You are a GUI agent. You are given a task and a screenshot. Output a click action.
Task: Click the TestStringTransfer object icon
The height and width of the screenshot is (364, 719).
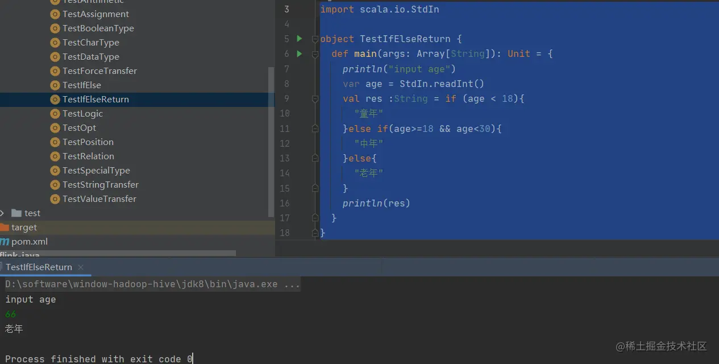(55, 185)
